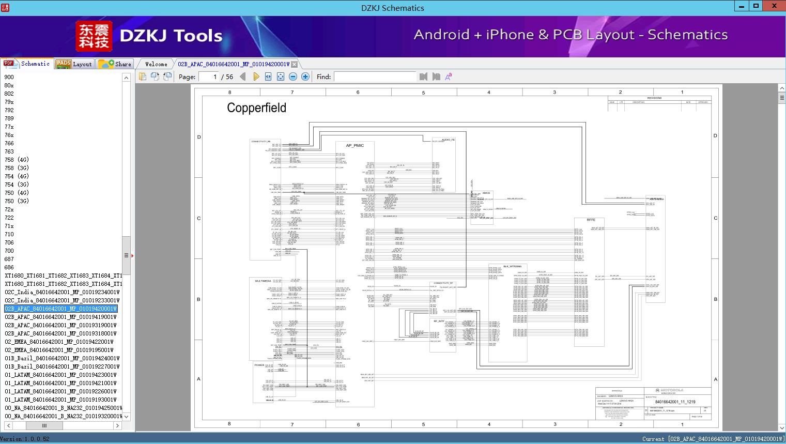Select model 72x in the list
The image size is (786, 444).
[9, 209]
